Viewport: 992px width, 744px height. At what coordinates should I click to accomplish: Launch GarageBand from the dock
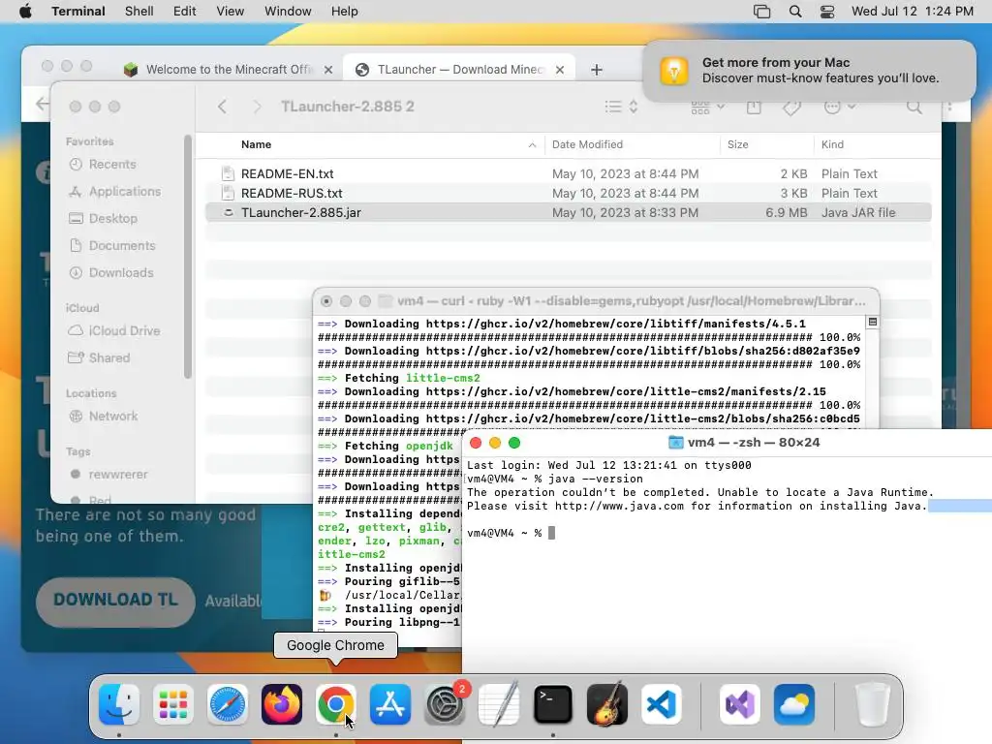606,704
